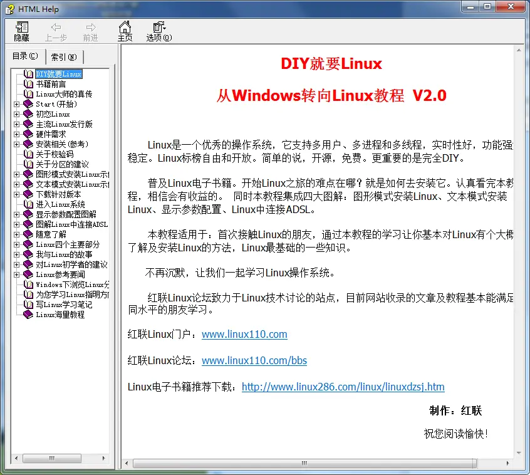The image size is (530, 475).
Task: Click the 上一步 (Back) arrow icon
Action: click(56, 28)
